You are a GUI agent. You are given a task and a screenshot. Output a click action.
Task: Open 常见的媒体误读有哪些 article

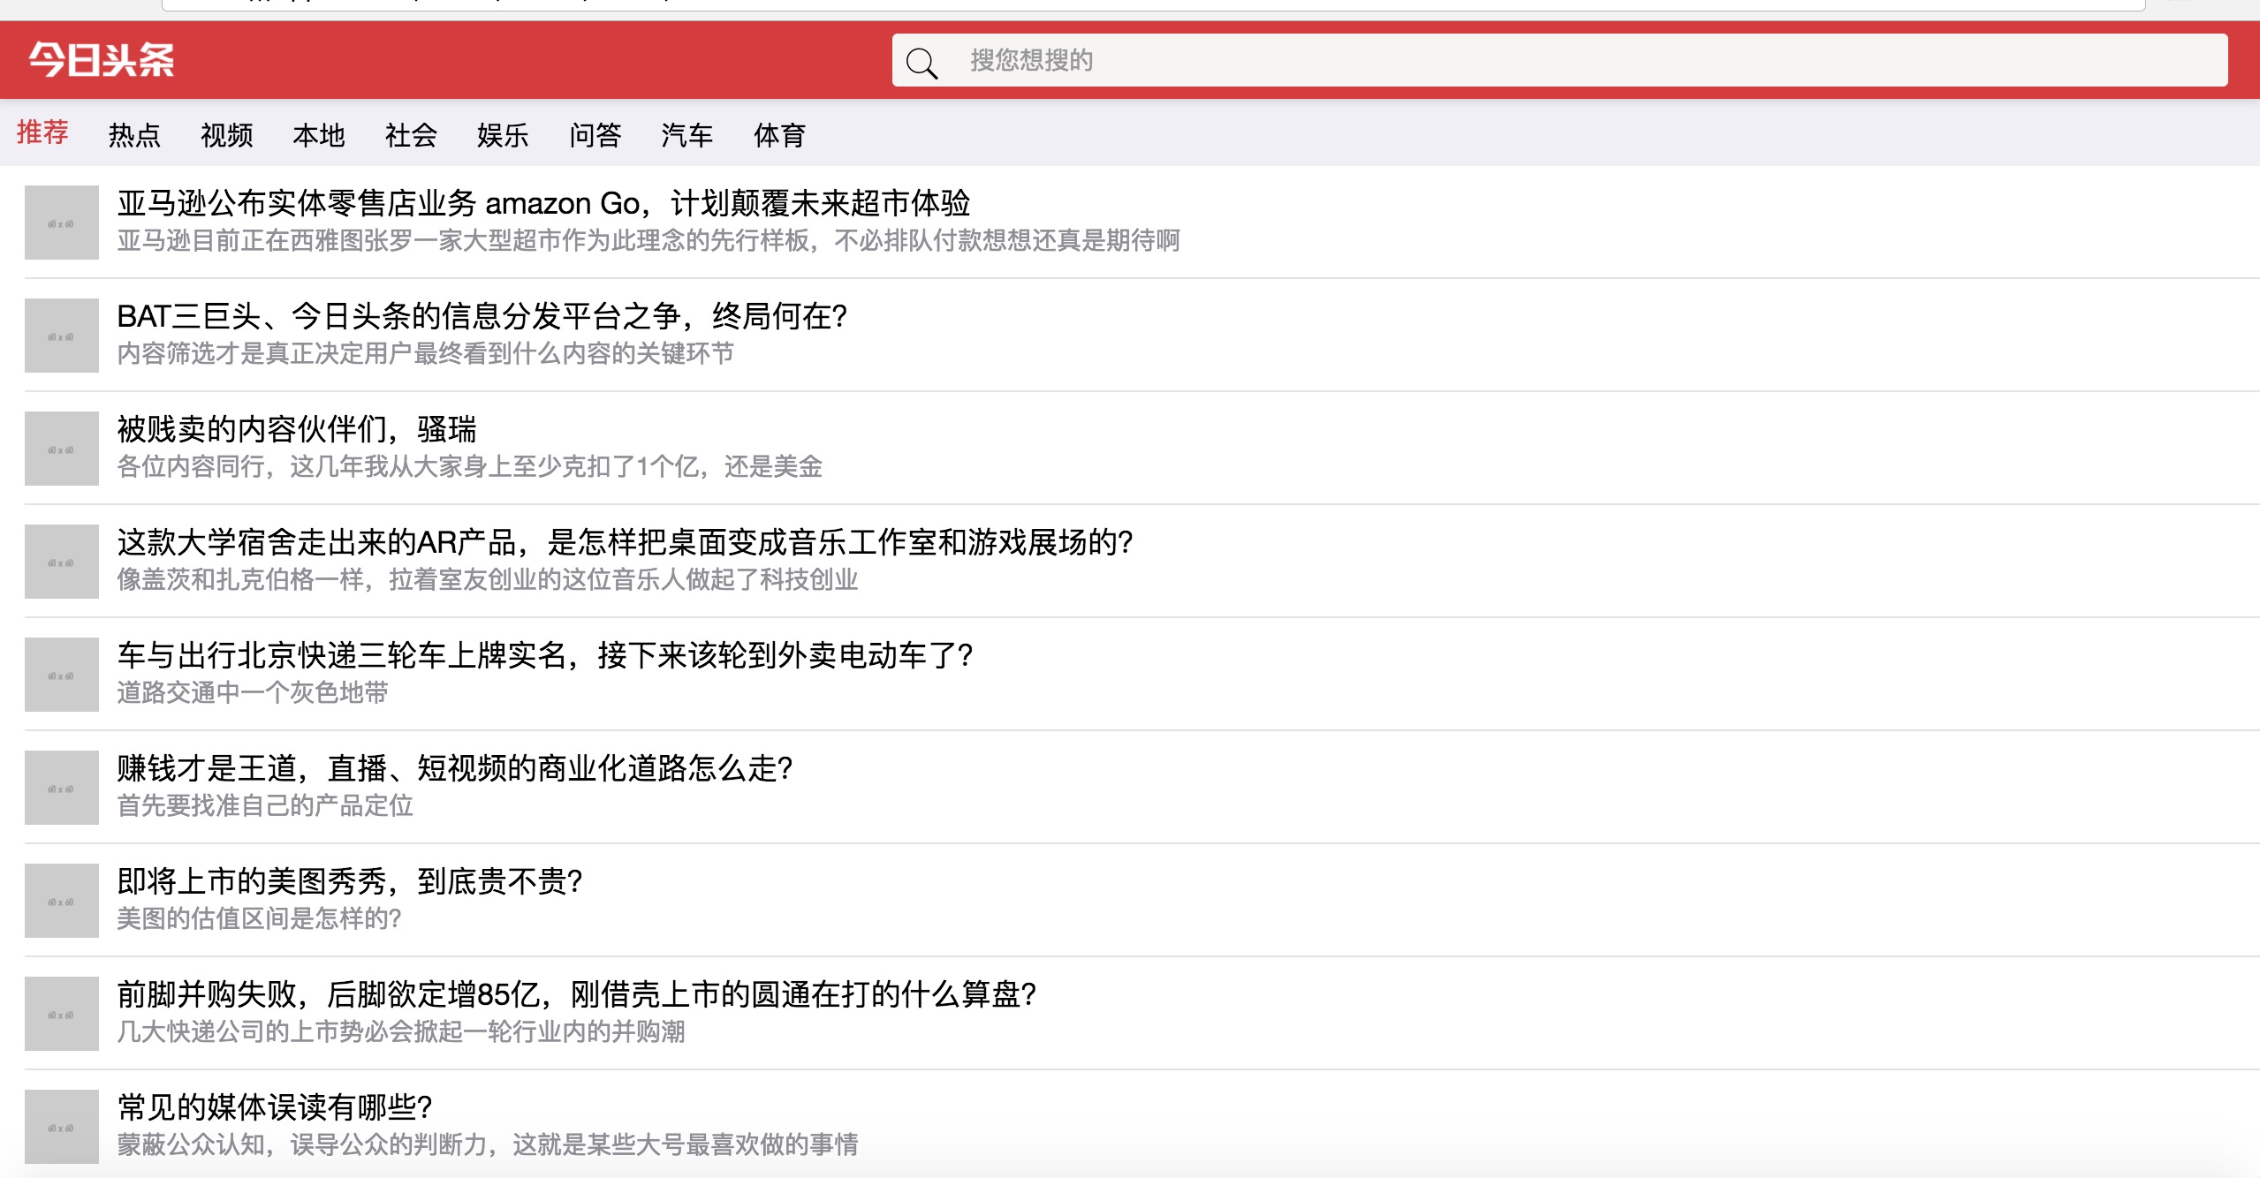click(x=275, y=1107)
